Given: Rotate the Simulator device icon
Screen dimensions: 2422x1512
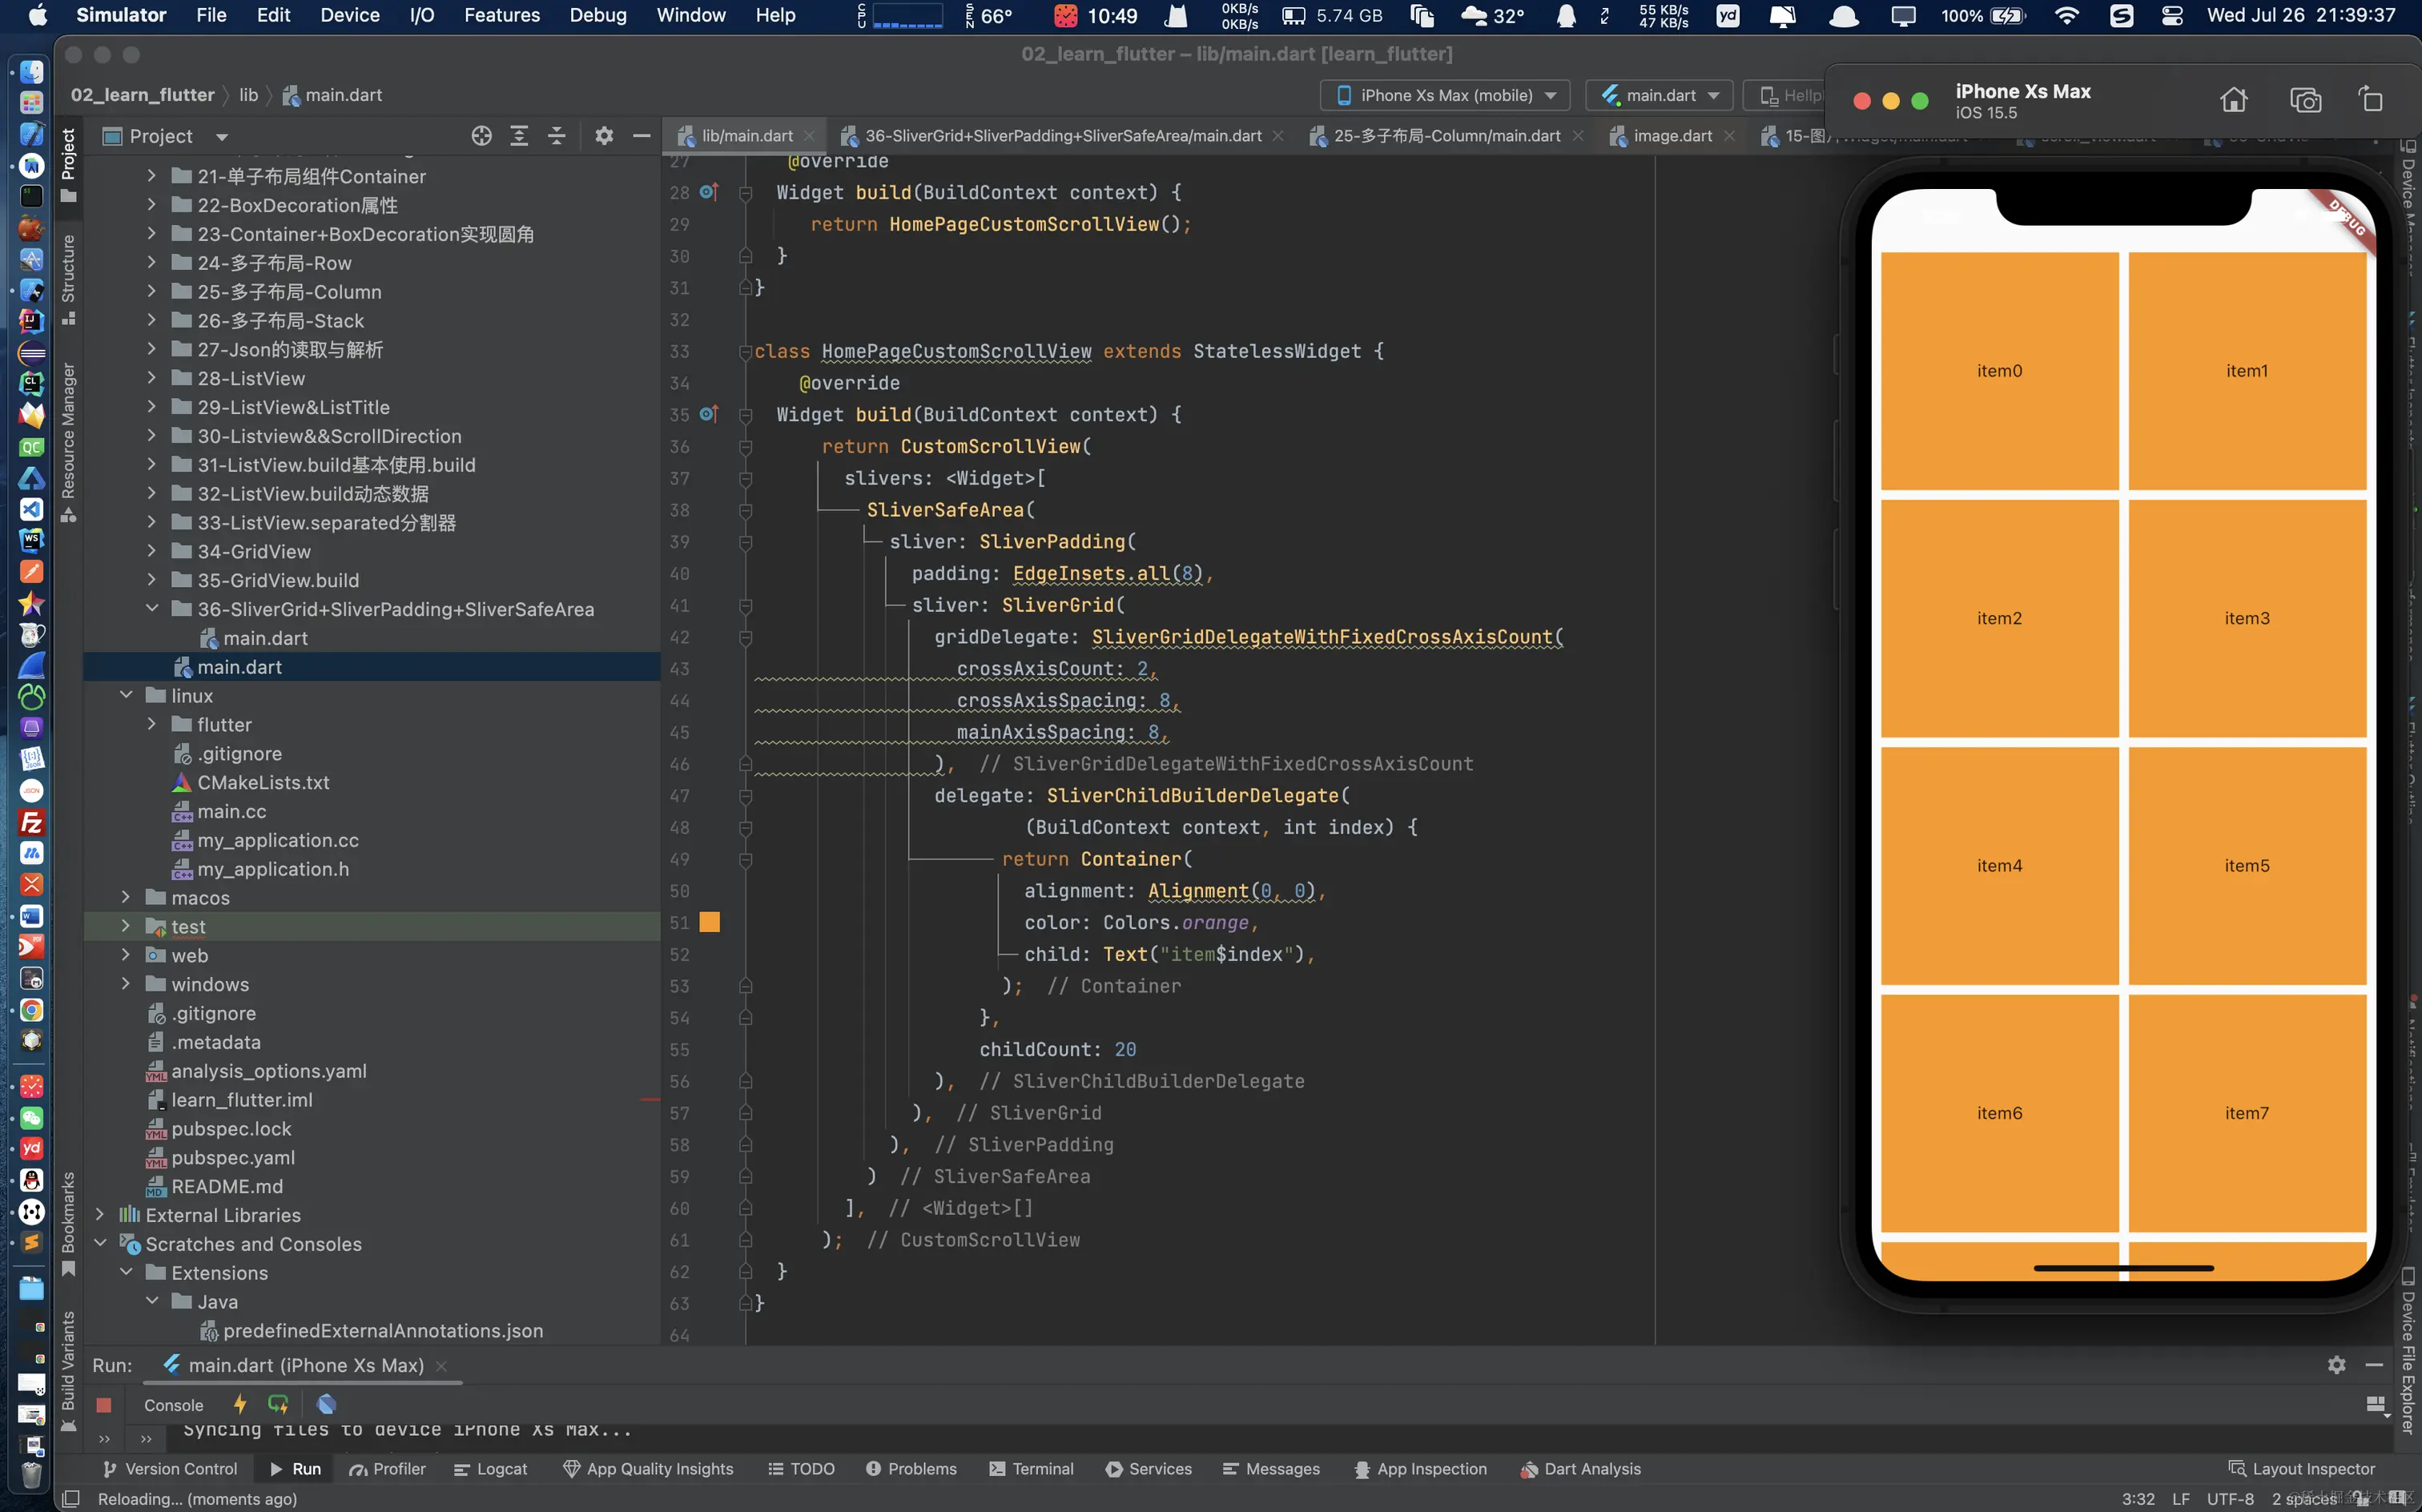Looking at the screenshot, I should [2371, 100].
